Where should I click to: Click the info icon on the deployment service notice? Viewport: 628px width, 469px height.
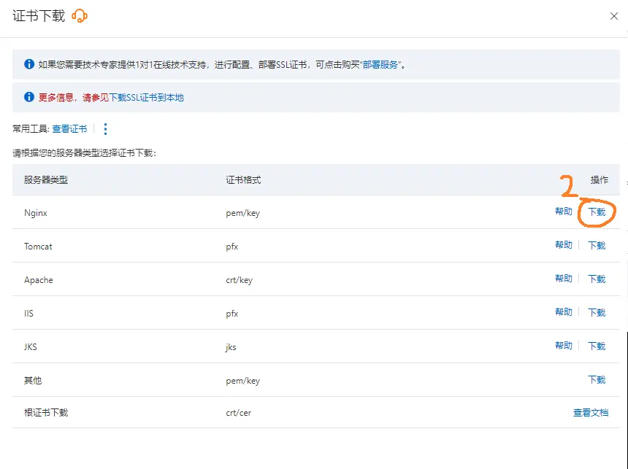point(29,63)
